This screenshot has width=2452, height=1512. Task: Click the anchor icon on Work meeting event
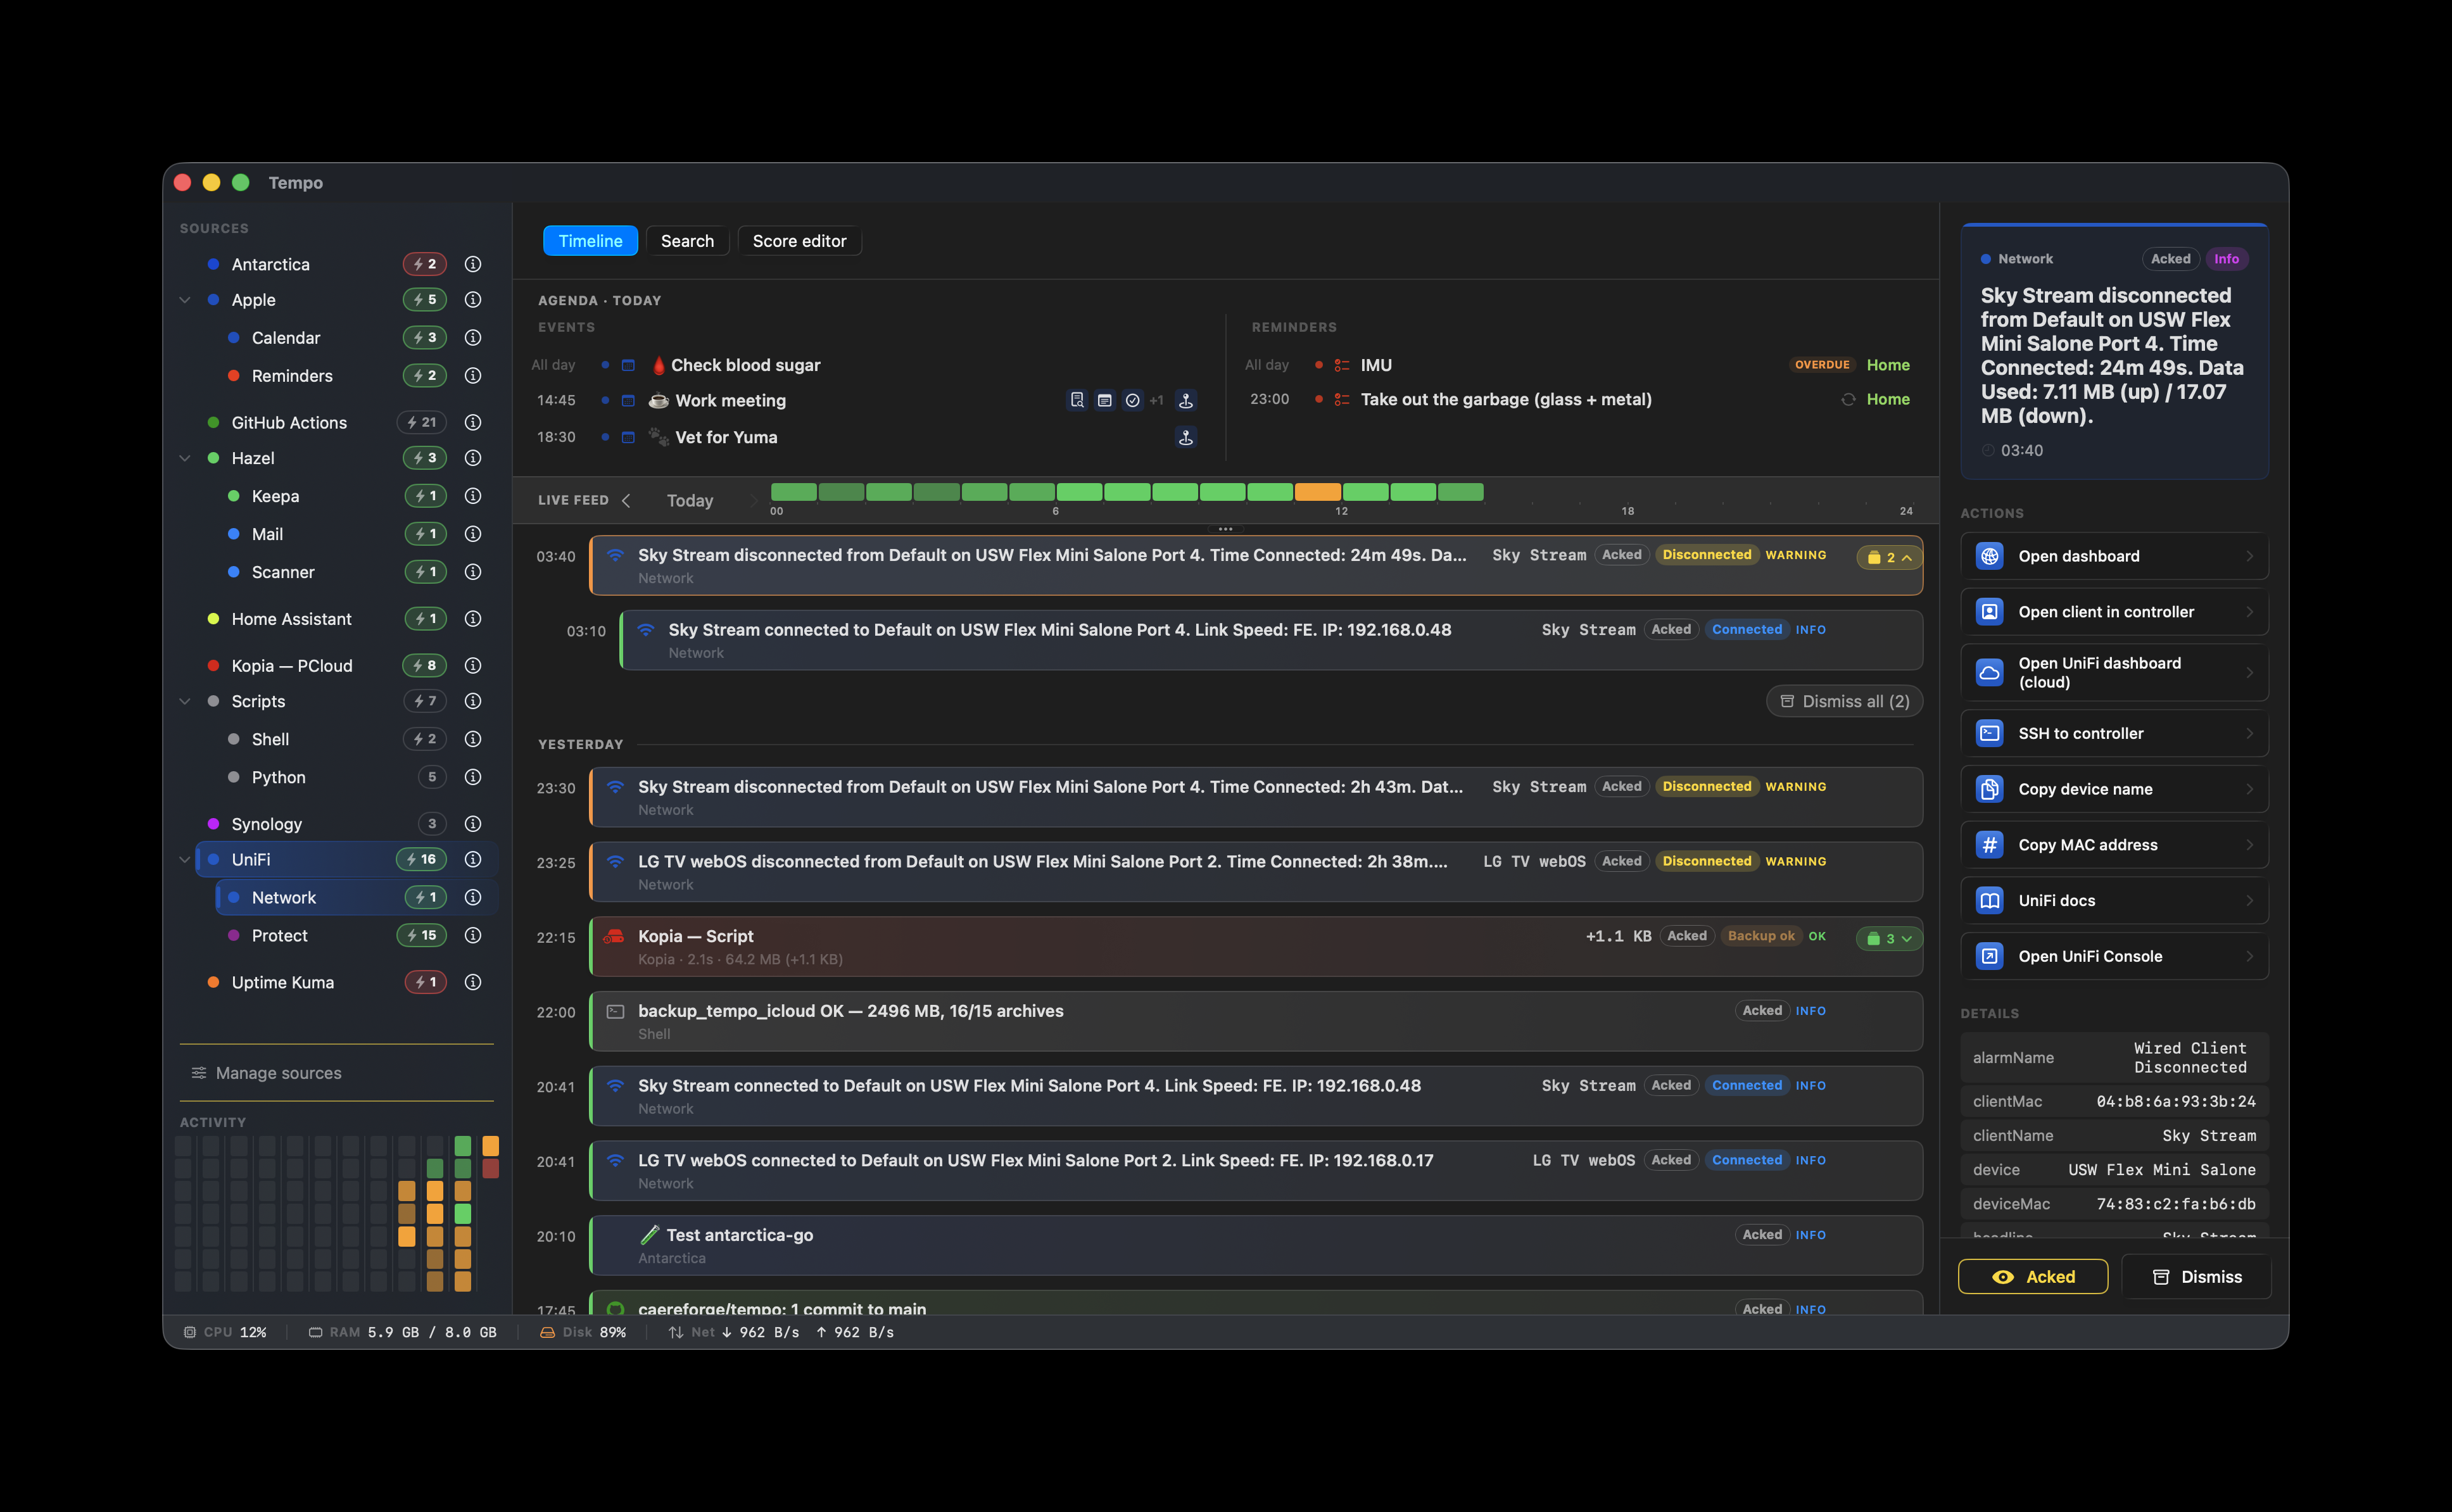click(1186, 400)
